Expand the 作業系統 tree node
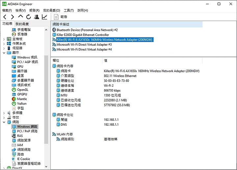Image resolution: width=237 pixels, height=170 pixels. pos(4,44)
